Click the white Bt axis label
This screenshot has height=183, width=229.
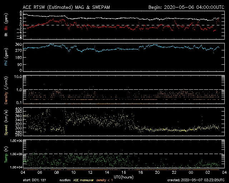pyautogui.click(x=6, y=35)
